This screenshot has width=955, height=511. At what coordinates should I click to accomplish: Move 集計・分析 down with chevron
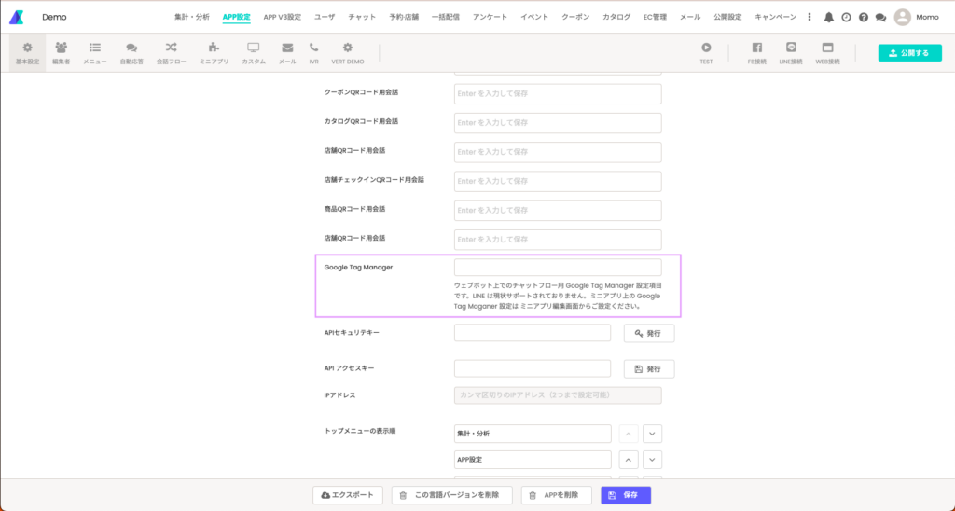[652, 434]
